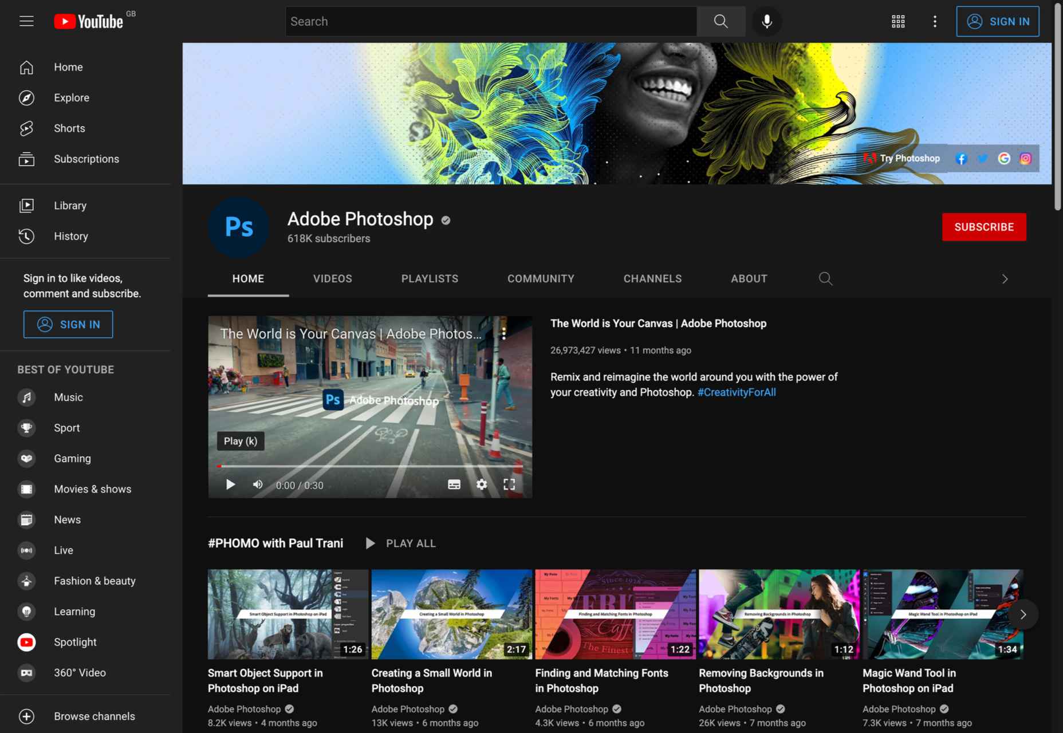Open Facebook link on banner
Viewport: 1063px width, 733px height.
point(961,159)
